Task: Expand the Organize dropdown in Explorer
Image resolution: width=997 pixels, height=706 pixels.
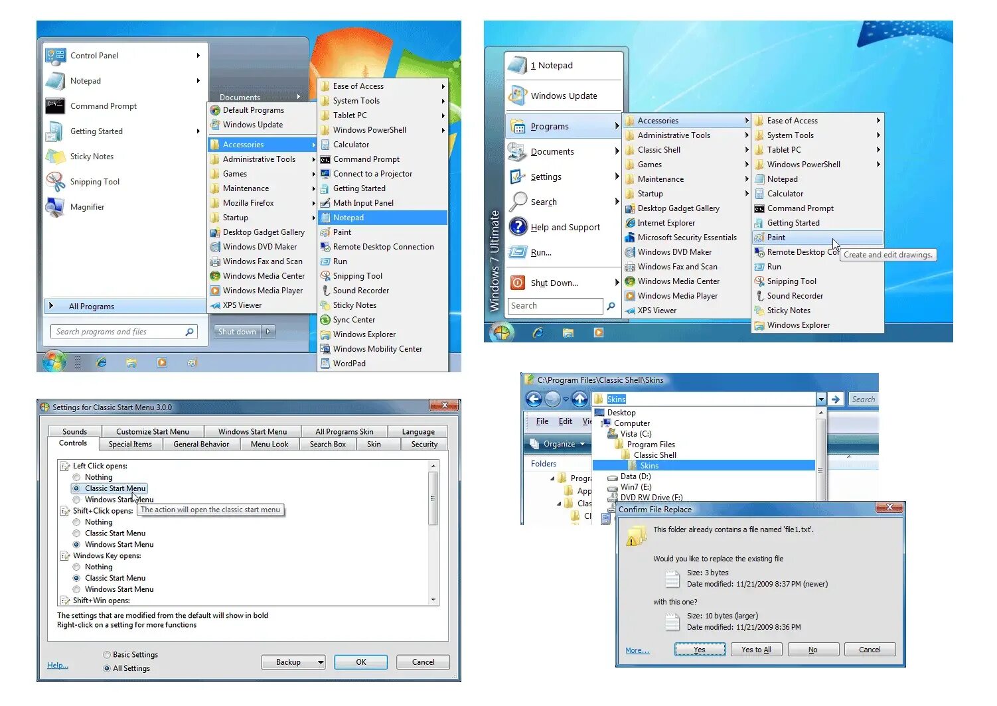Action: click(582, 444)
